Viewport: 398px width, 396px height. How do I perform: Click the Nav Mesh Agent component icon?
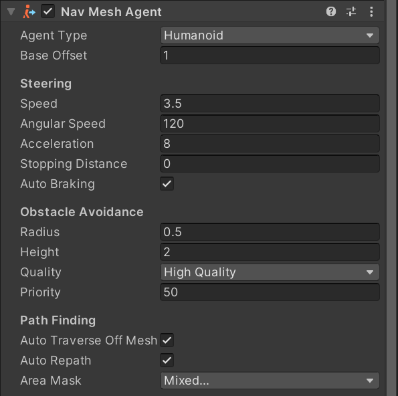click(29, 12)
